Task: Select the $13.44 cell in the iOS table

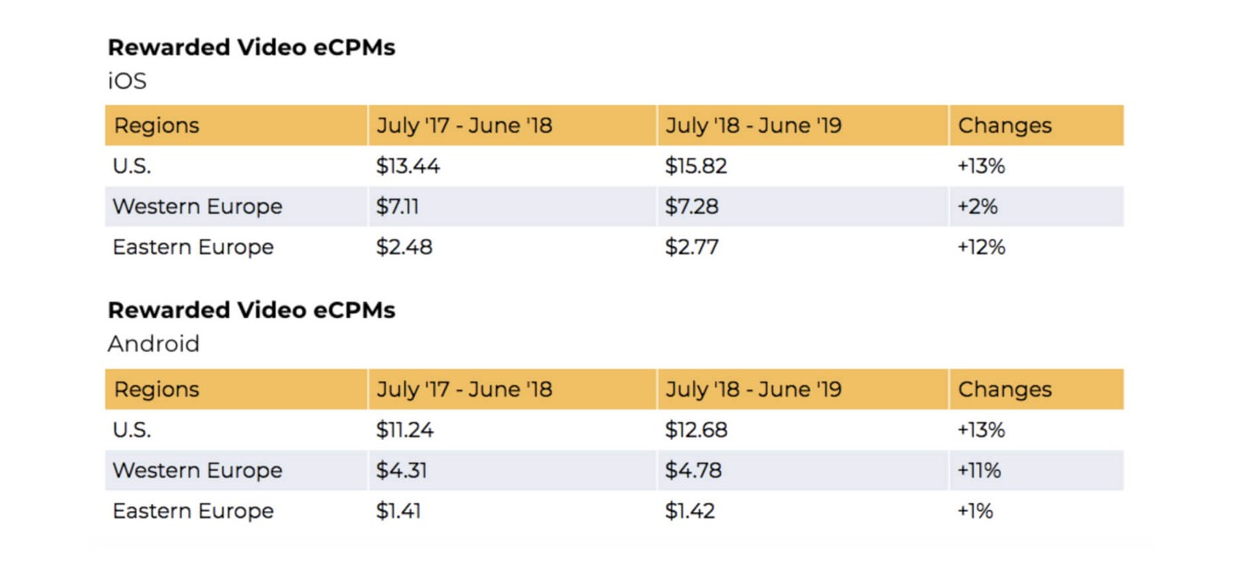Action: [x=408, y=166]
